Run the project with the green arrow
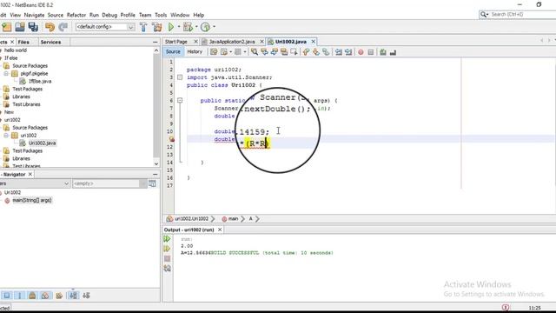 [171, 27]
